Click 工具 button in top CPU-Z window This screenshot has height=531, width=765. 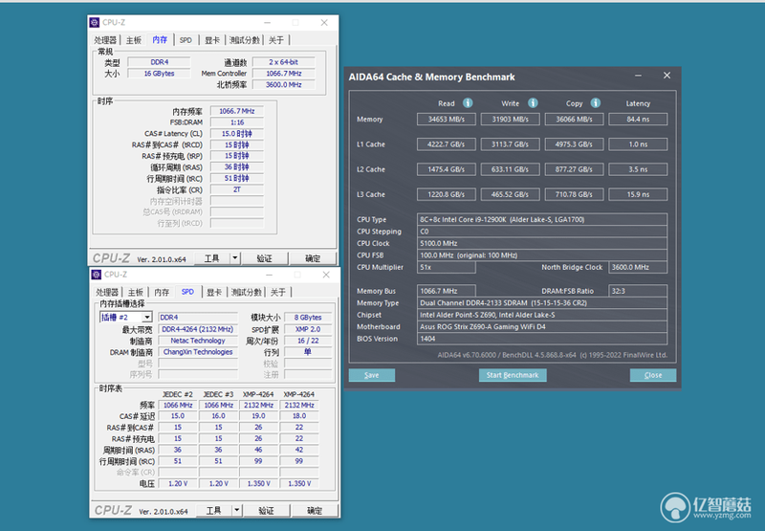[x=212, y=257]
